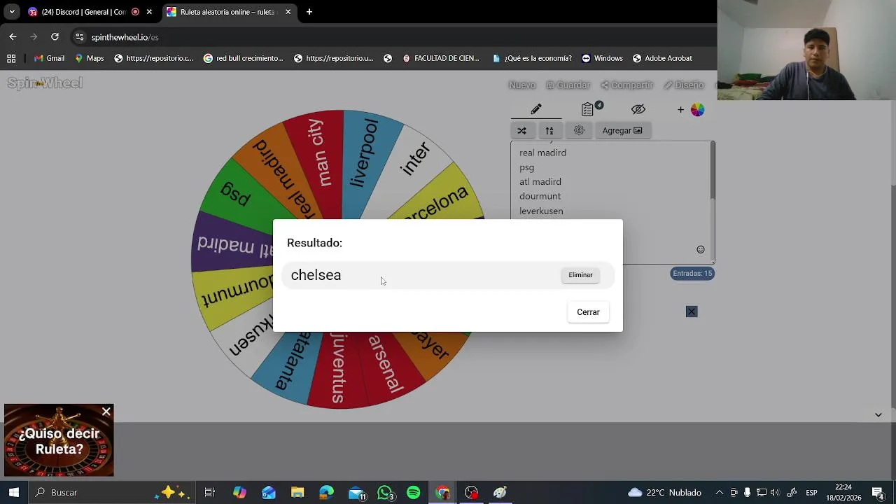Image resolution: width=896 pixels, height=504 pixels.
Task: Open the Chrome apps grid icon
Action: [11, 58]
